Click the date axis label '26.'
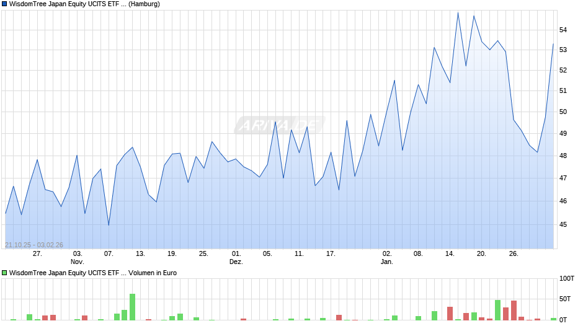 514,254
